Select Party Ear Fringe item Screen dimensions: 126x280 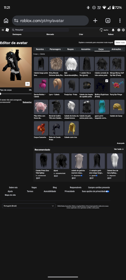117,85
